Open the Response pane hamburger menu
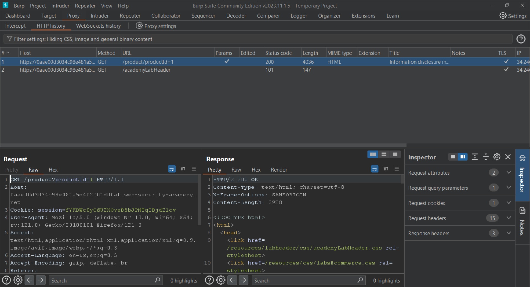This screenshot has height=287, width=530. 397,169
